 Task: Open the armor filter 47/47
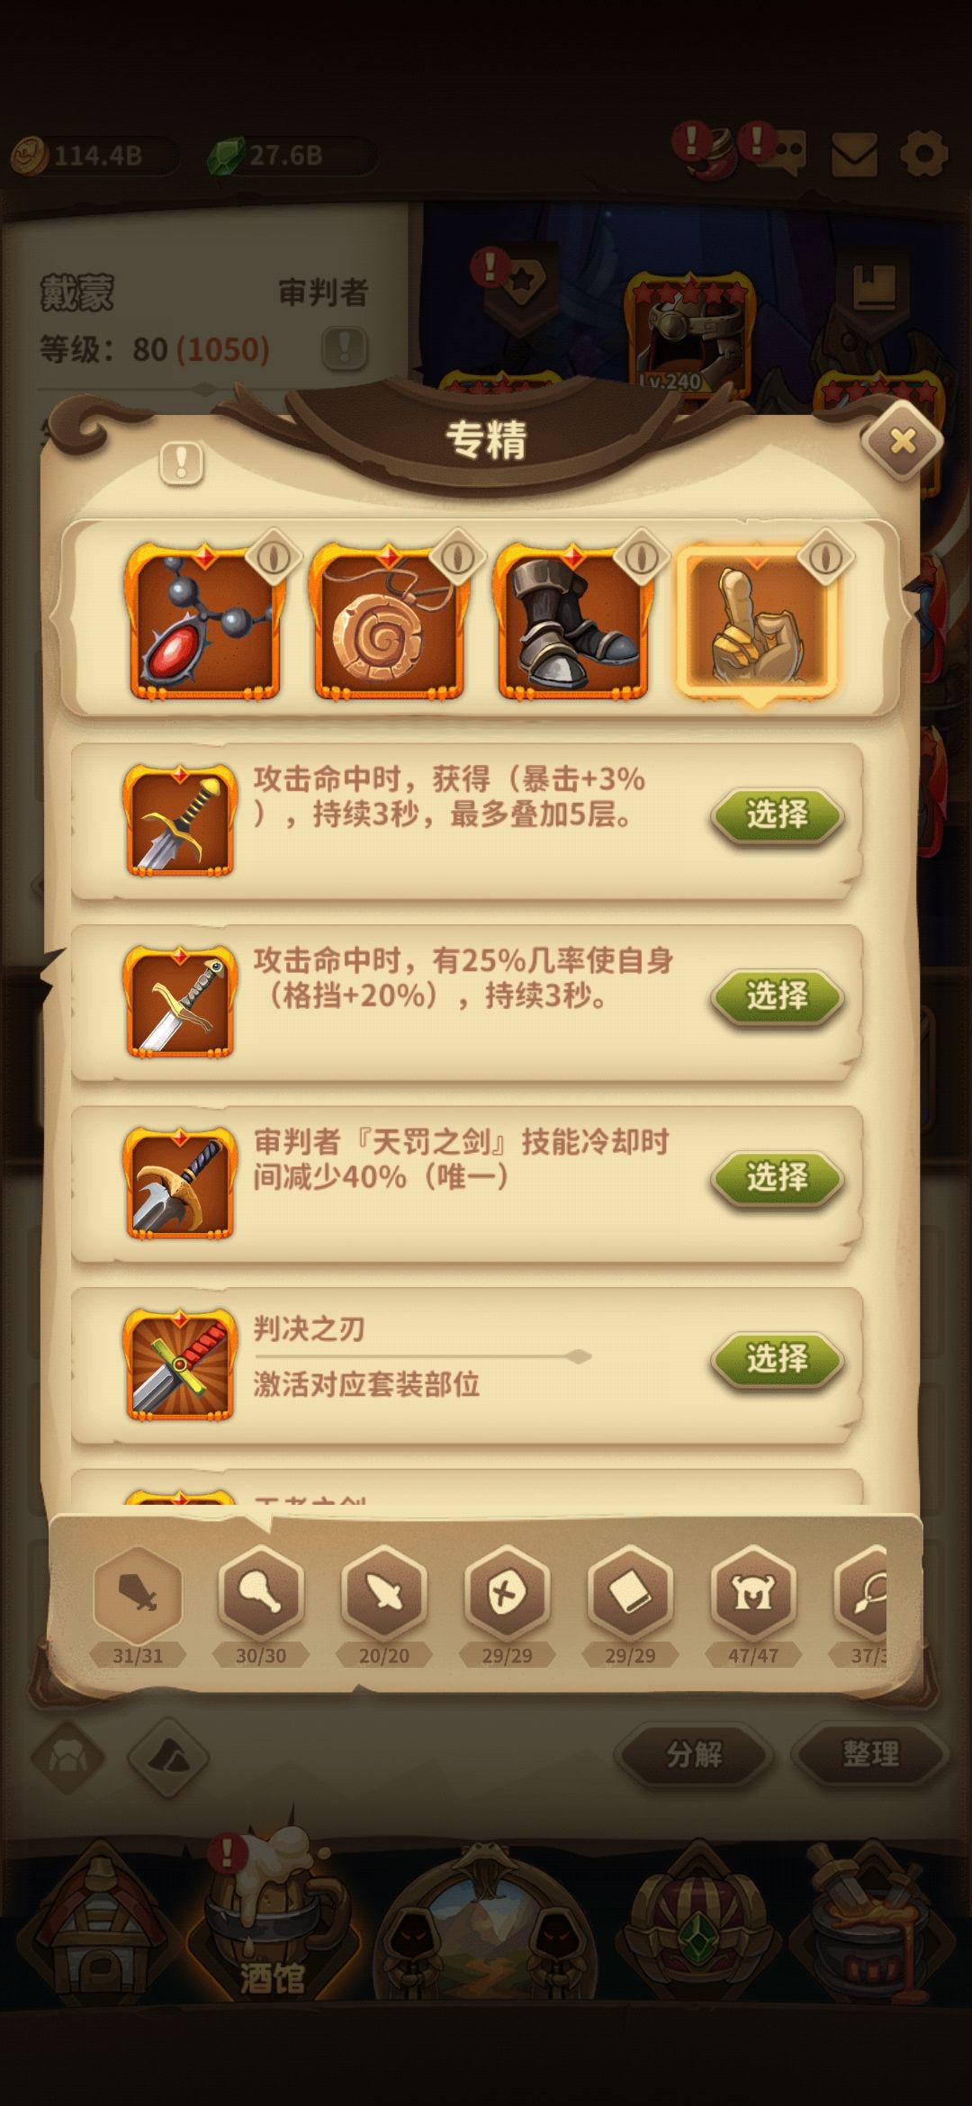click(753, 1594)
